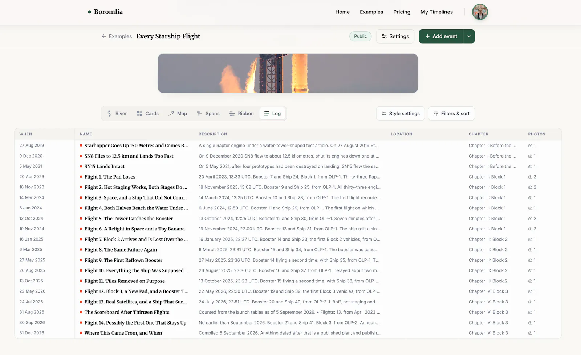Click the Every Starship Flight title
This screenshot has width=581, height=355.
[x=168, y=36]
